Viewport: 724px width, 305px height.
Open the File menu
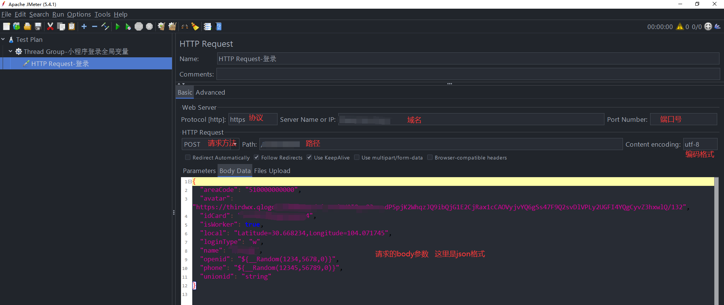coord(6,14)
